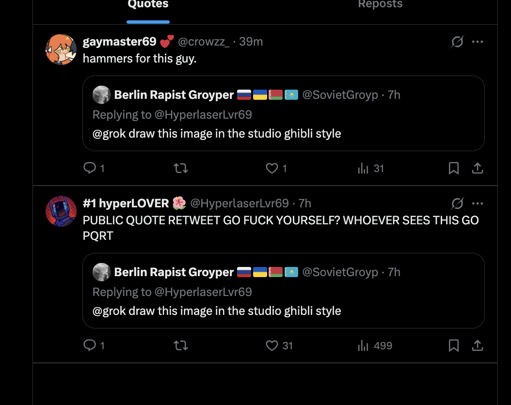Repost gaymaster69's quote post
511x405 pixels.
[x=181, y=168]
